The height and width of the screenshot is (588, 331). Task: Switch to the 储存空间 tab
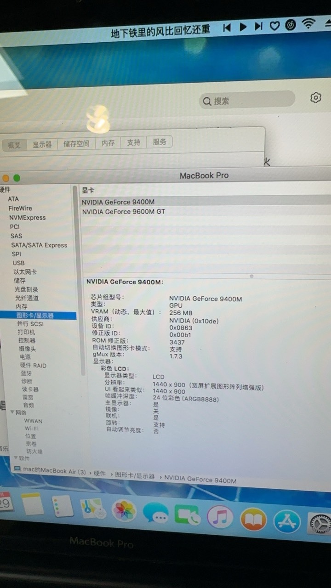click(x=76, y=143)
